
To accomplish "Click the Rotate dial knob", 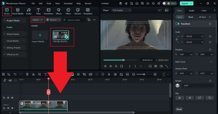I will point(177,85).
